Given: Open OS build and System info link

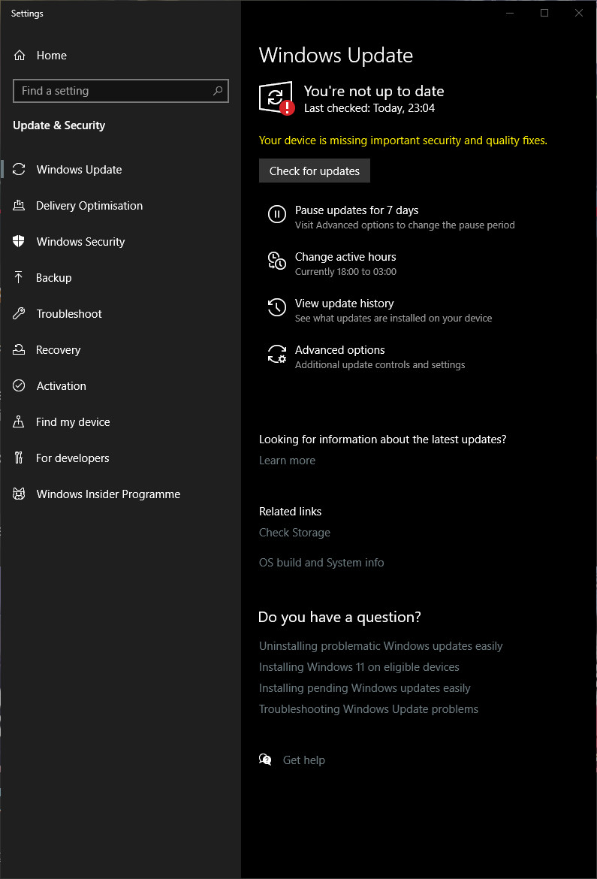Looking at the screenshot, I should pyautogui.click(x=321, y=562).
